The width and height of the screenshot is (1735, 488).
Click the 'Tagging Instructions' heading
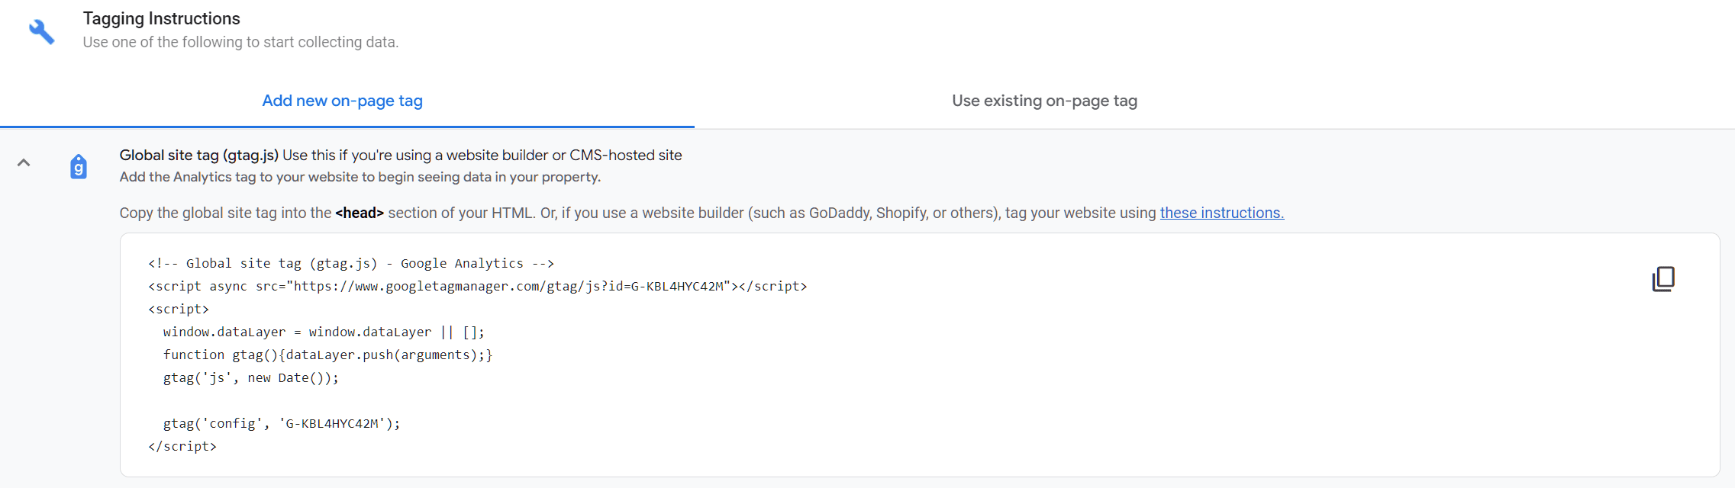tap(162, 18)
